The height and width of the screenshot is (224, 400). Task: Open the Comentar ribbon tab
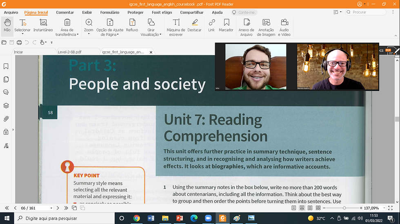[x=65, y=12]
